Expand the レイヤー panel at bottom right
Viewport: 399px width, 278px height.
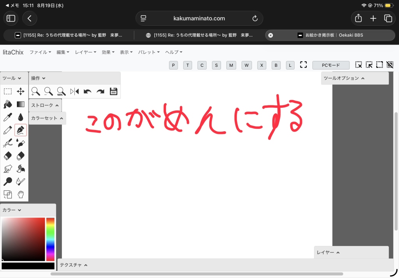click(351, 253)
